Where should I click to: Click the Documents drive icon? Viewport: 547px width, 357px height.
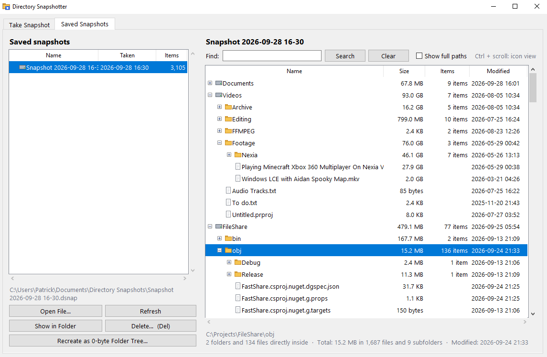[x=219, y=83]
